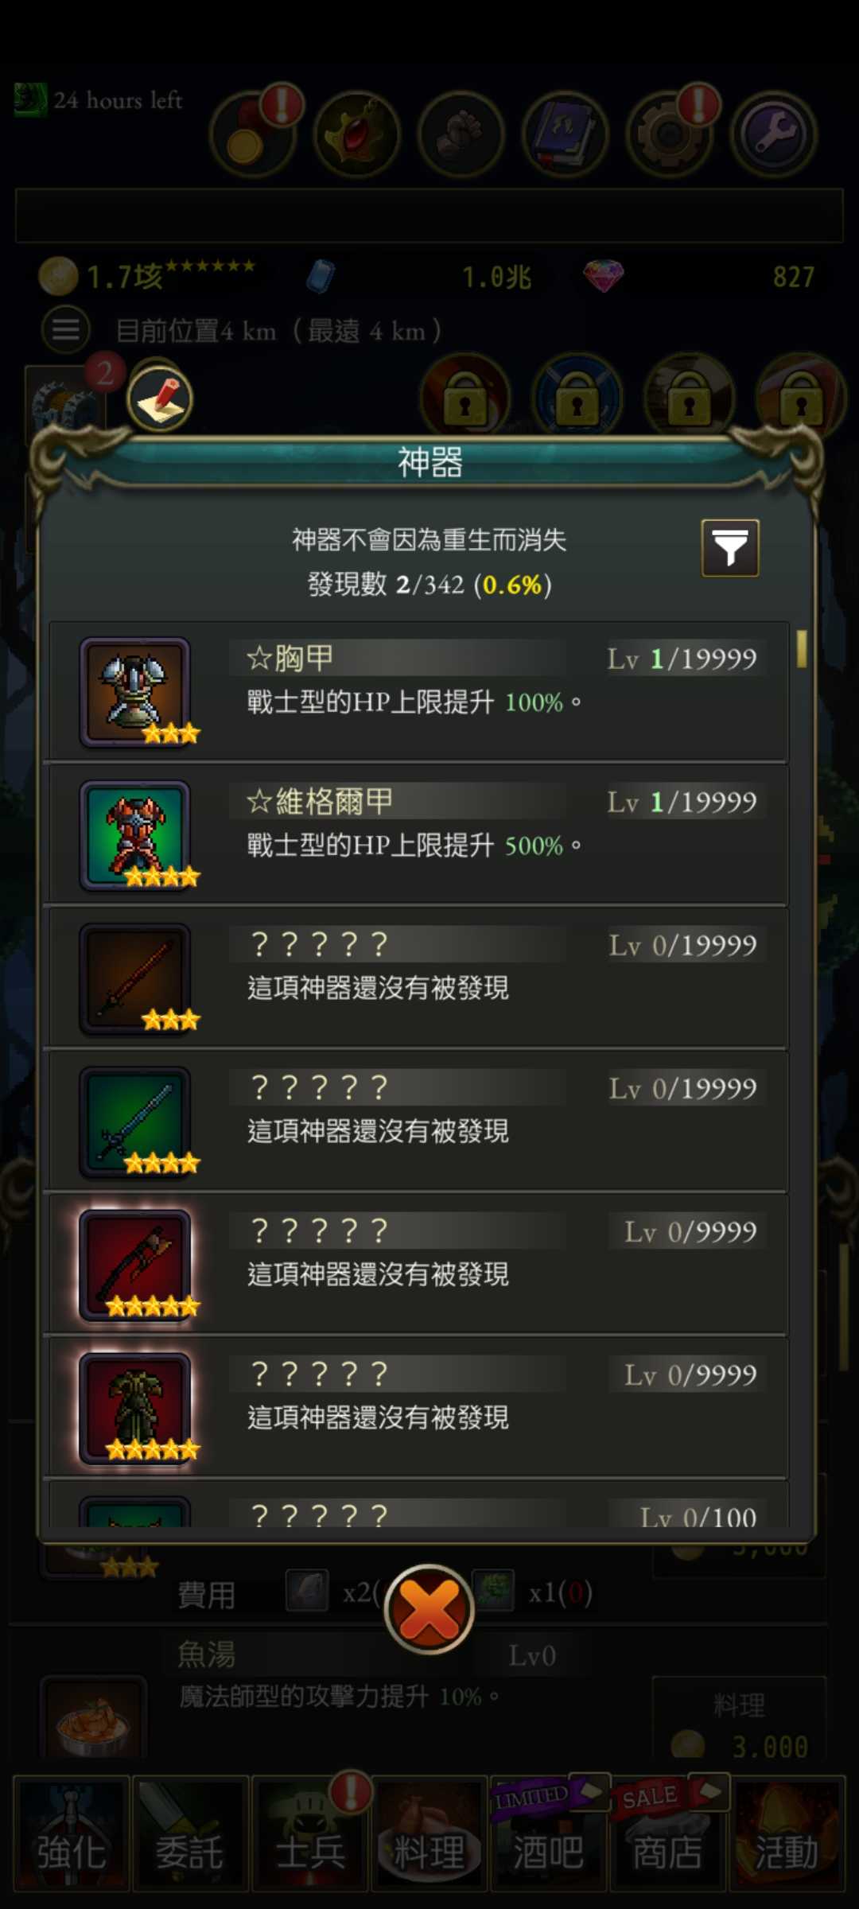Close the 神器 dialog with orange X

(429, 1608)
